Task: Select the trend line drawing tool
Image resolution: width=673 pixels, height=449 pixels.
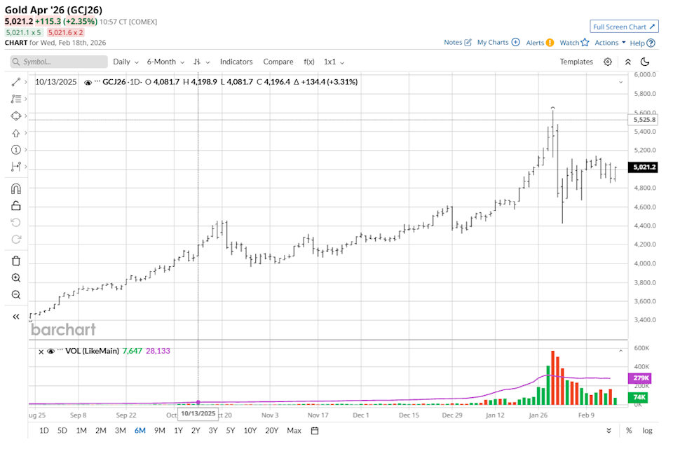Action: [15, 82]
